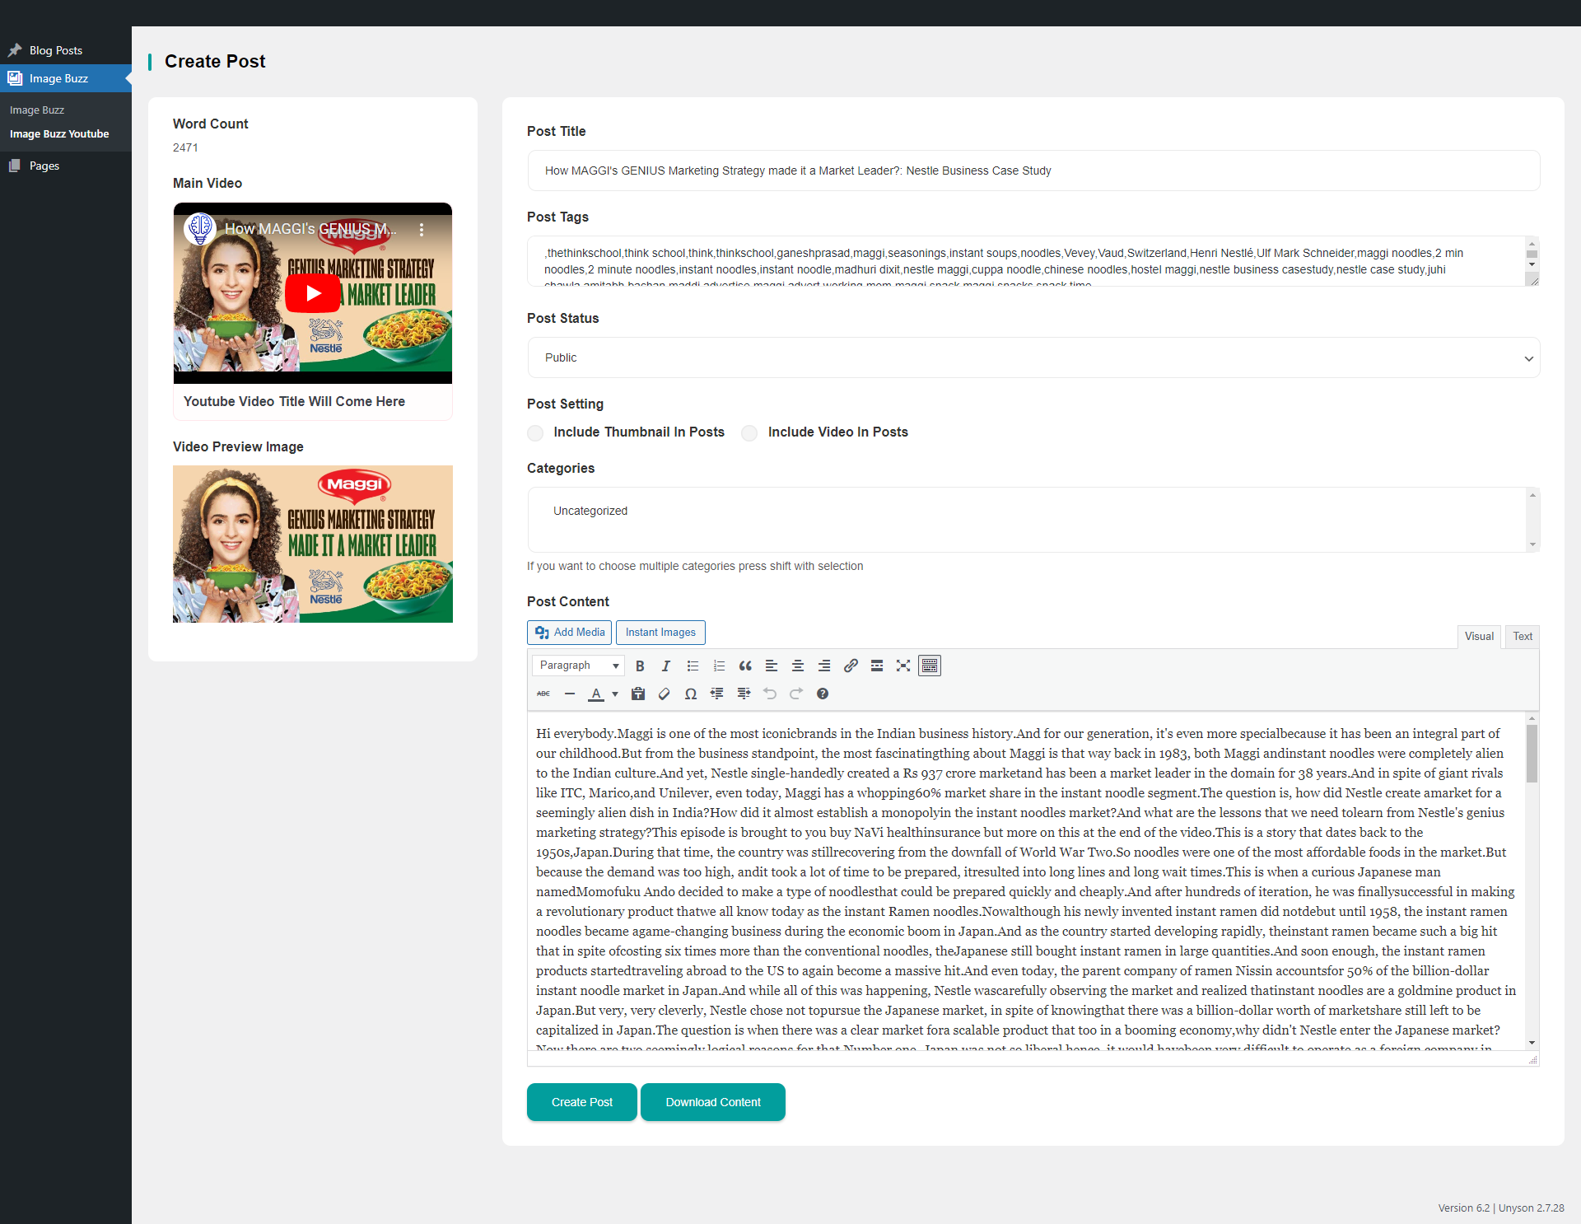
Task: Click the Post Title input field
Action: 1033,171
